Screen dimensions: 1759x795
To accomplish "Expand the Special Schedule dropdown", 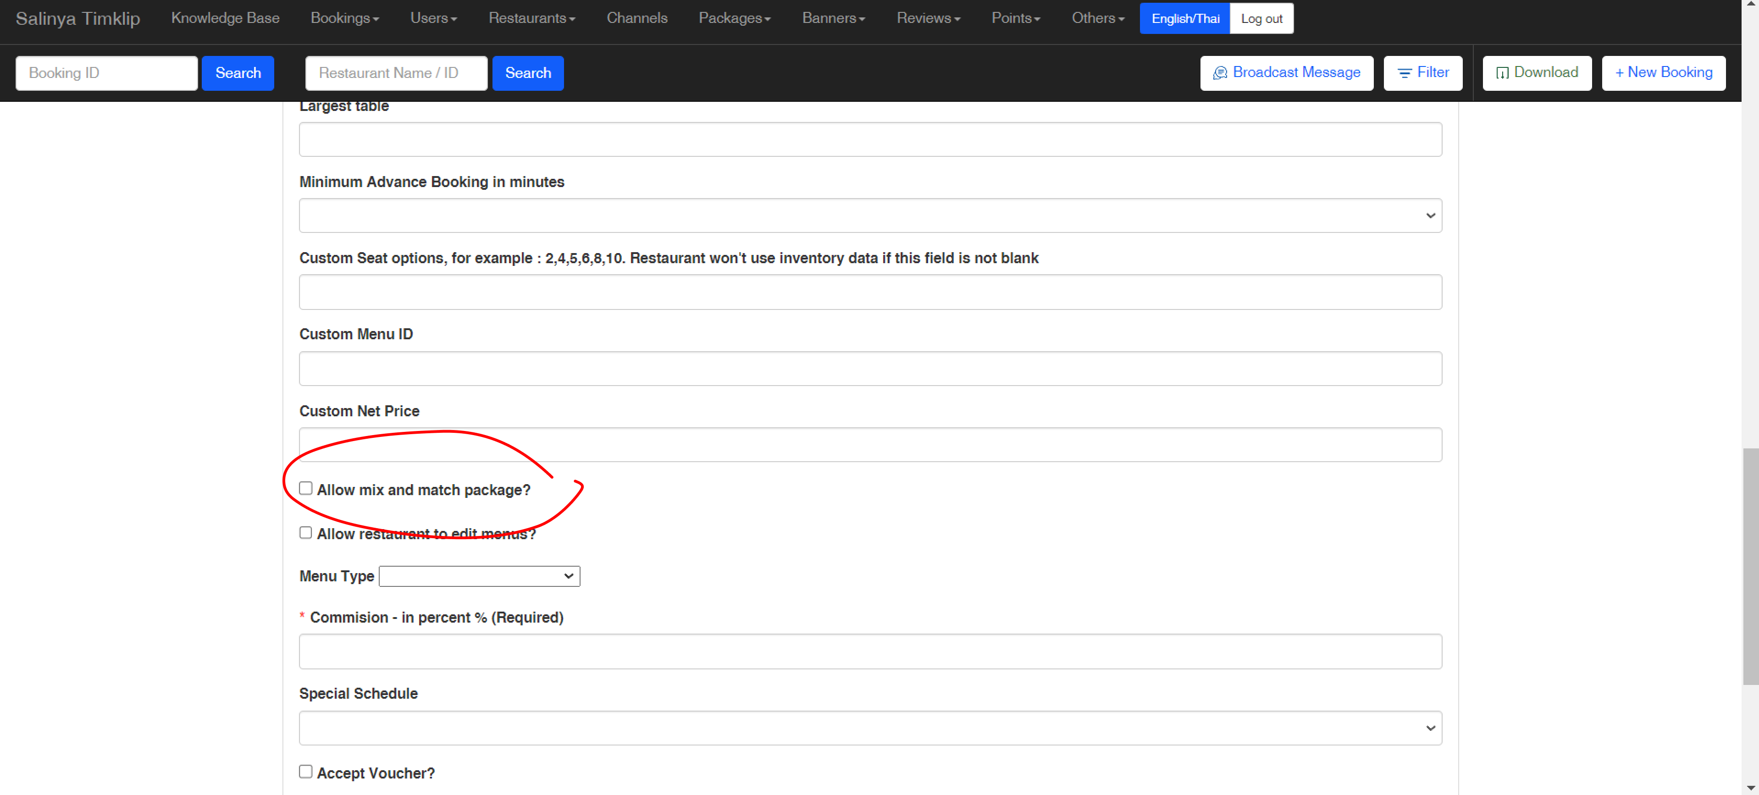I will (870, 728).
